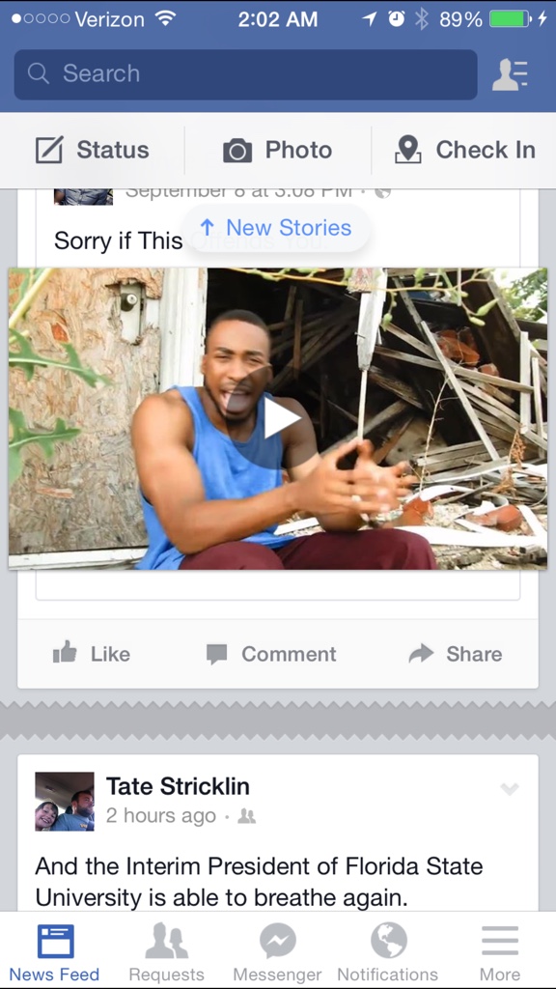
Task: Open the Notifications globe tab
Action: [388, 952]
